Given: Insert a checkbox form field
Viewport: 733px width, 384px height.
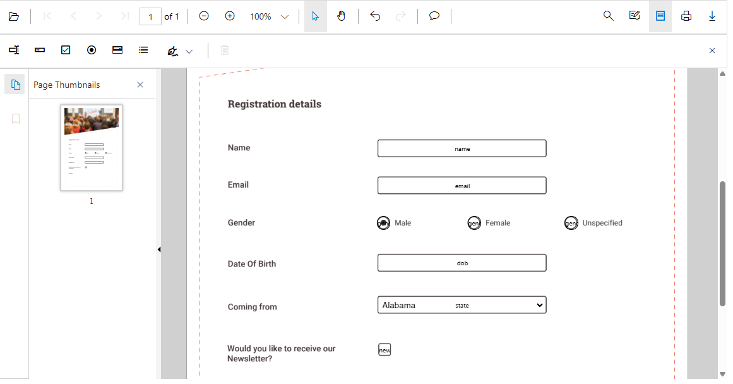Looking at the screenshot, I should coord(65,50).
